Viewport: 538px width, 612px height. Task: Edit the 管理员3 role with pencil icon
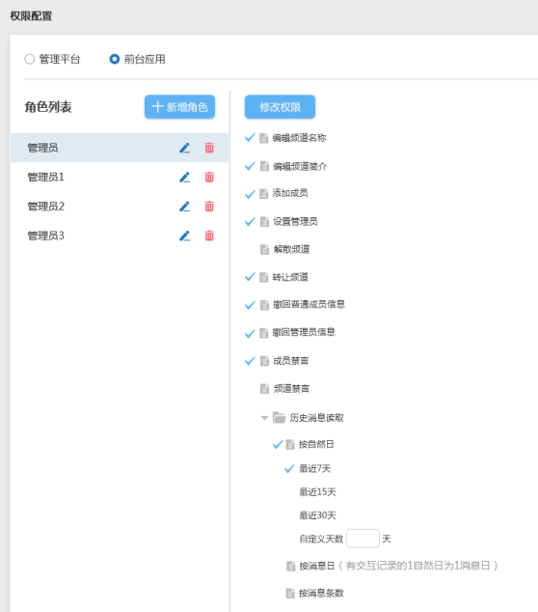(x=185, y=236)
